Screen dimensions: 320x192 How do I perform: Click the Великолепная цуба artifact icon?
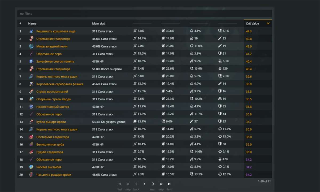(31, 145)
